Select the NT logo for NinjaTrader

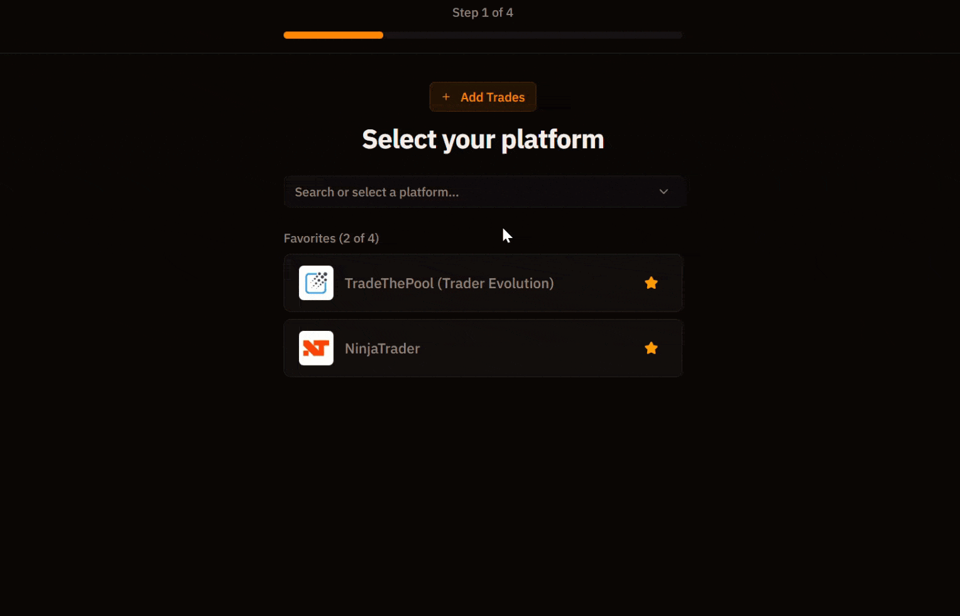tap(316, 348)
